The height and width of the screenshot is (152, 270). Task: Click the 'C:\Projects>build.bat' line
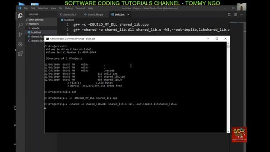click(60, 92)
